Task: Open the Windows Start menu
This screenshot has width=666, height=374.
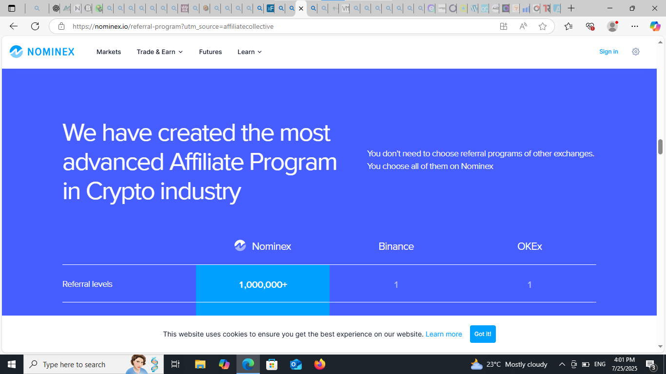Action: coord(12,364)
